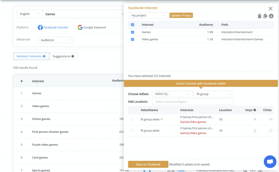Click the Interest column header in the results table

[38, 81]
